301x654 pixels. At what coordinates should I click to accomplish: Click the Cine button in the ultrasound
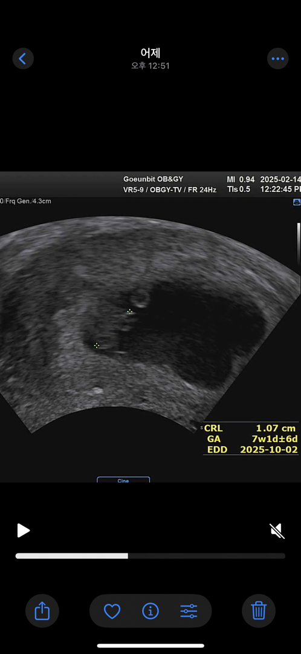point(123,480)
